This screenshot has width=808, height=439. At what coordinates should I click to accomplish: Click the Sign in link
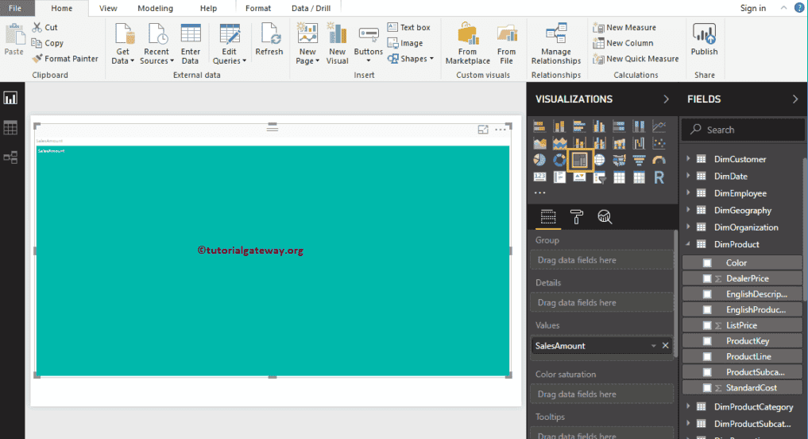(752, 8)
